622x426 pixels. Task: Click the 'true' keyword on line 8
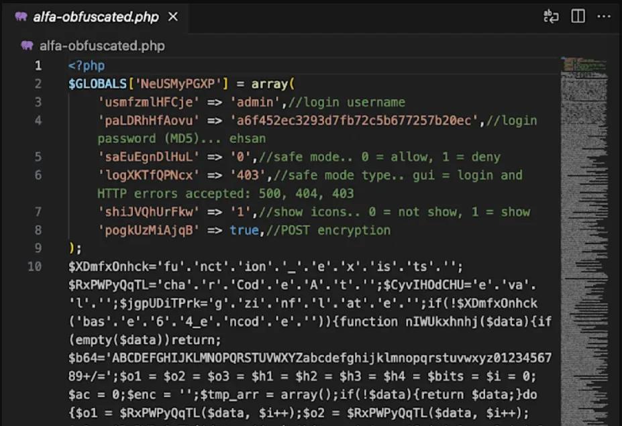(244, 230)
